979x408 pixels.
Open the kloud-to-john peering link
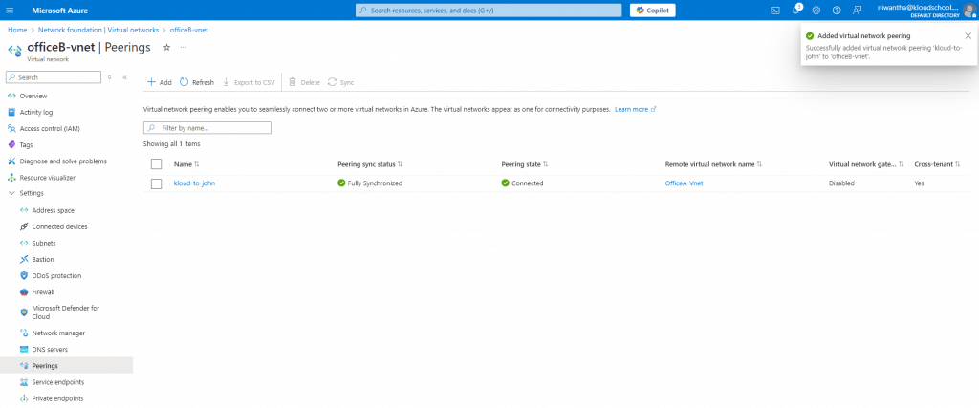point(194,183)
